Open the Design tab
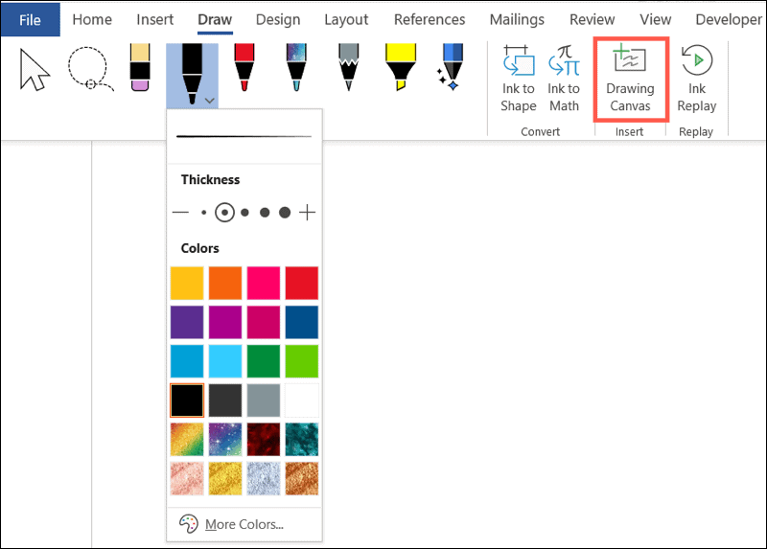Screen dimensions: 767x549 (277, 19)
